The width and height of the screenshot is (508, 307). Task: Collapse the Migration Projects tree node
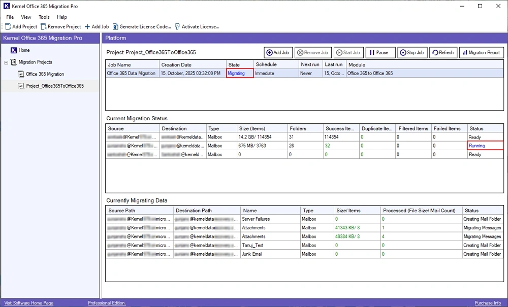(6, 62)
